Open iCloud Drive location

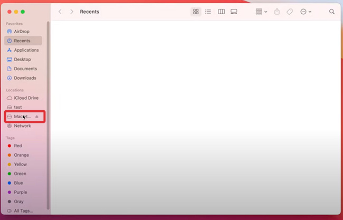pyautogui.click(x=26, y=98)
